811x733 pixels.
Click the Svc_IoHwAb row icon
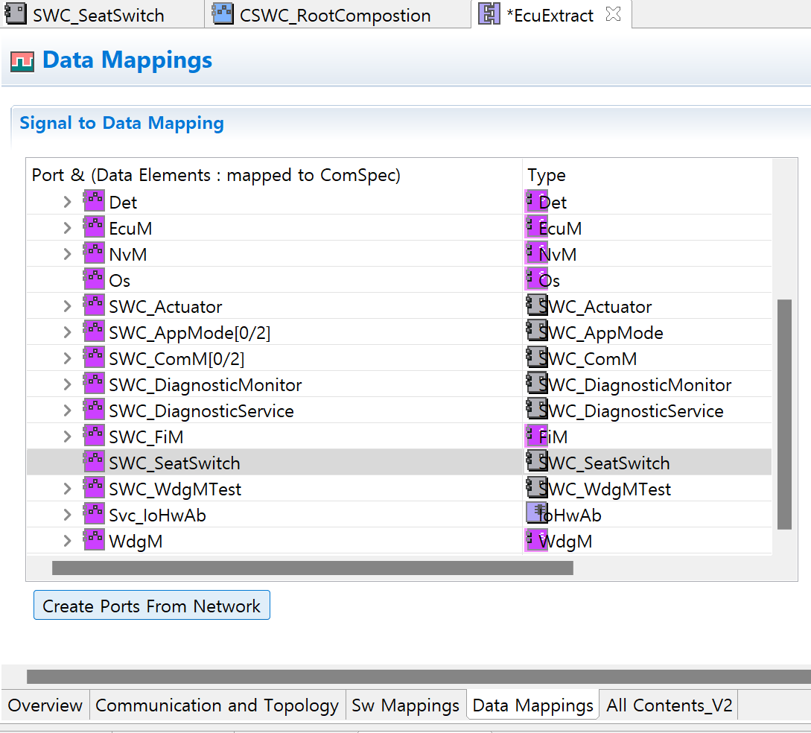tap(94, 514)
